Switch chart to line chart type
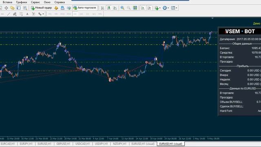The width and height of the screenshot is (261, 147). pyautogui.click(x=115, y=8)
